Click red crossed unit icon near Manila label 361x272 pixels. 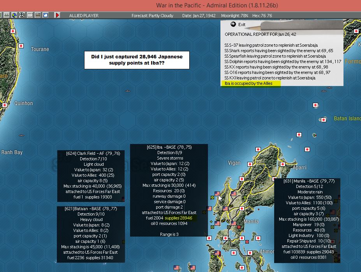coord(239,227)
